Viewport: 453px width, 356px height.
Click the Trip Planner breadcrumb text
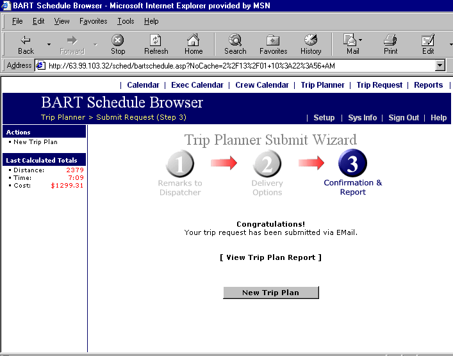tap(63, 117)
